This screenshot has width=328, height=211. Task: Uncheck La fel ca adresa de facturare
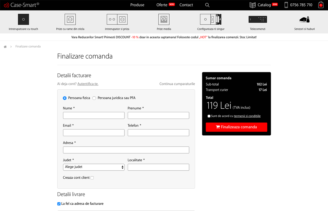point(59,204)
